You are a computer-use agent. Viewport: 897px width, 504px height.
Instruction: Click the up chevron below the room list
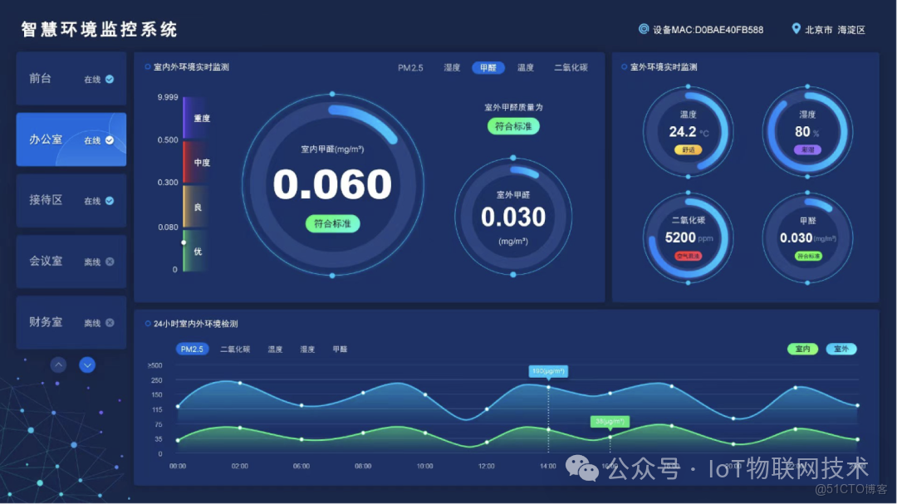click(x=58, y=365)
